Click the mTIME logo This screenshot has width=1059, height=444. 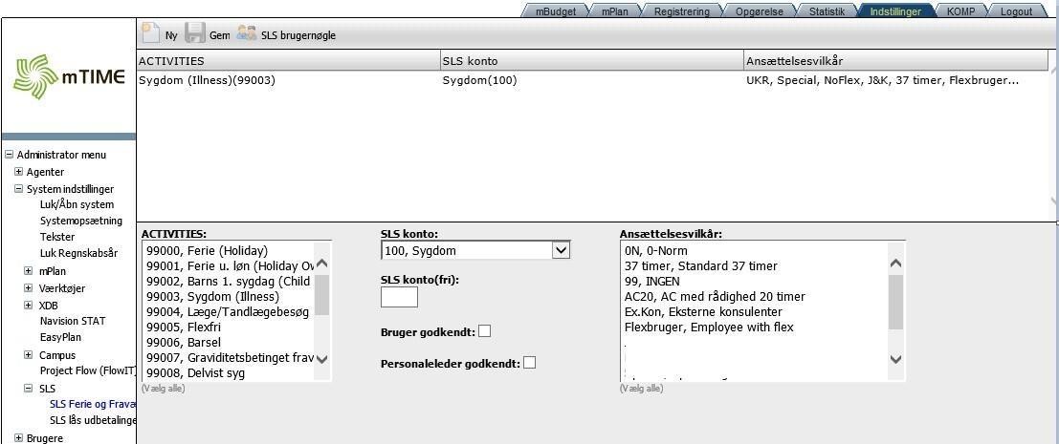coord(69,77)
